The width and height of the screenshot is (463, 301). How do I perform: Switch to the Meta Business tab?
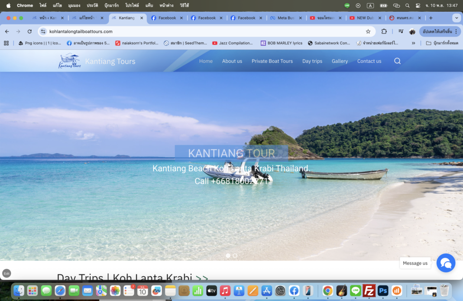pos(283,18)
